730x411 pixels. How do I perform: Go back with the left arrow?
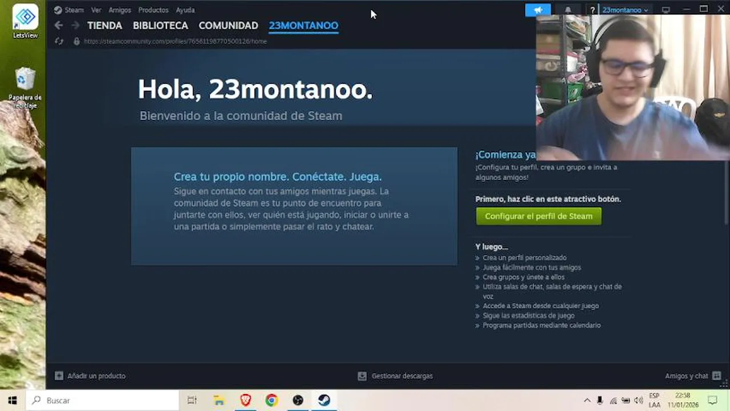[x=59, y=25]
